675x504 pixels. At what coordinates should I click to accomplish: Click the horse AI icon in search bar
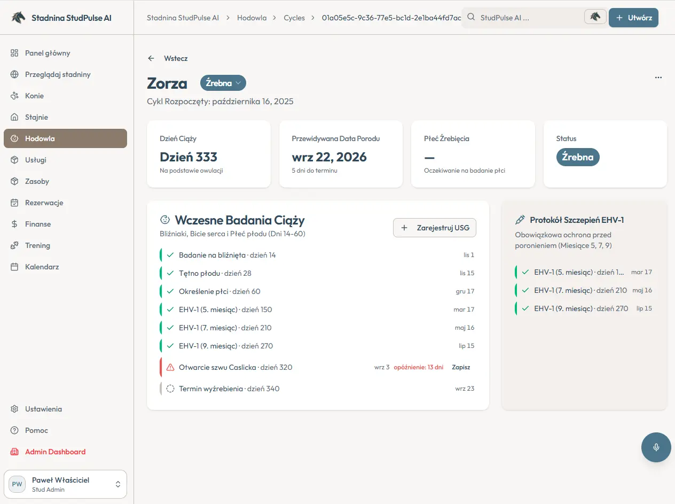click(595, 17)
